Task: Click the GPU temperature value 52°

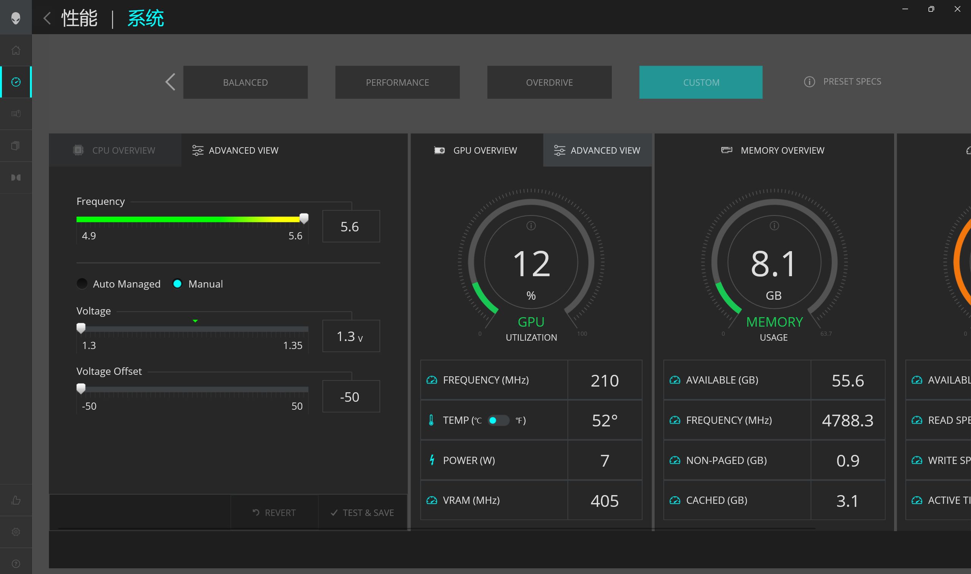Action: click(x=605, y=420)
